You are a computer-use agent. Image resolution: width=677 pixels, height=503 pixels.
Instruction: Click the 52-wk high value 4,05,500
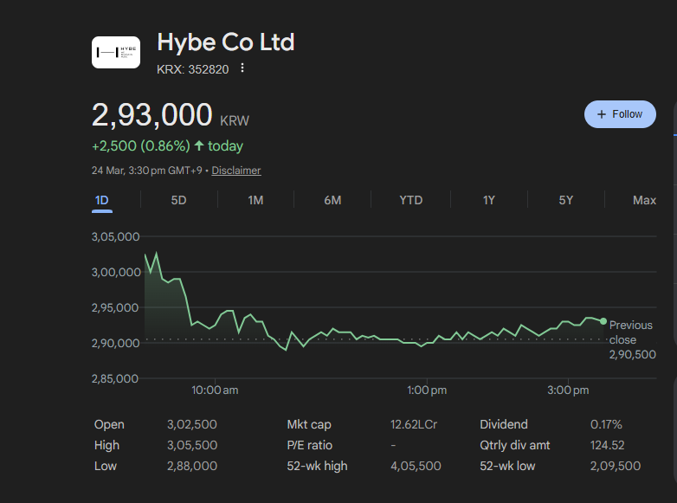point(416,466)
